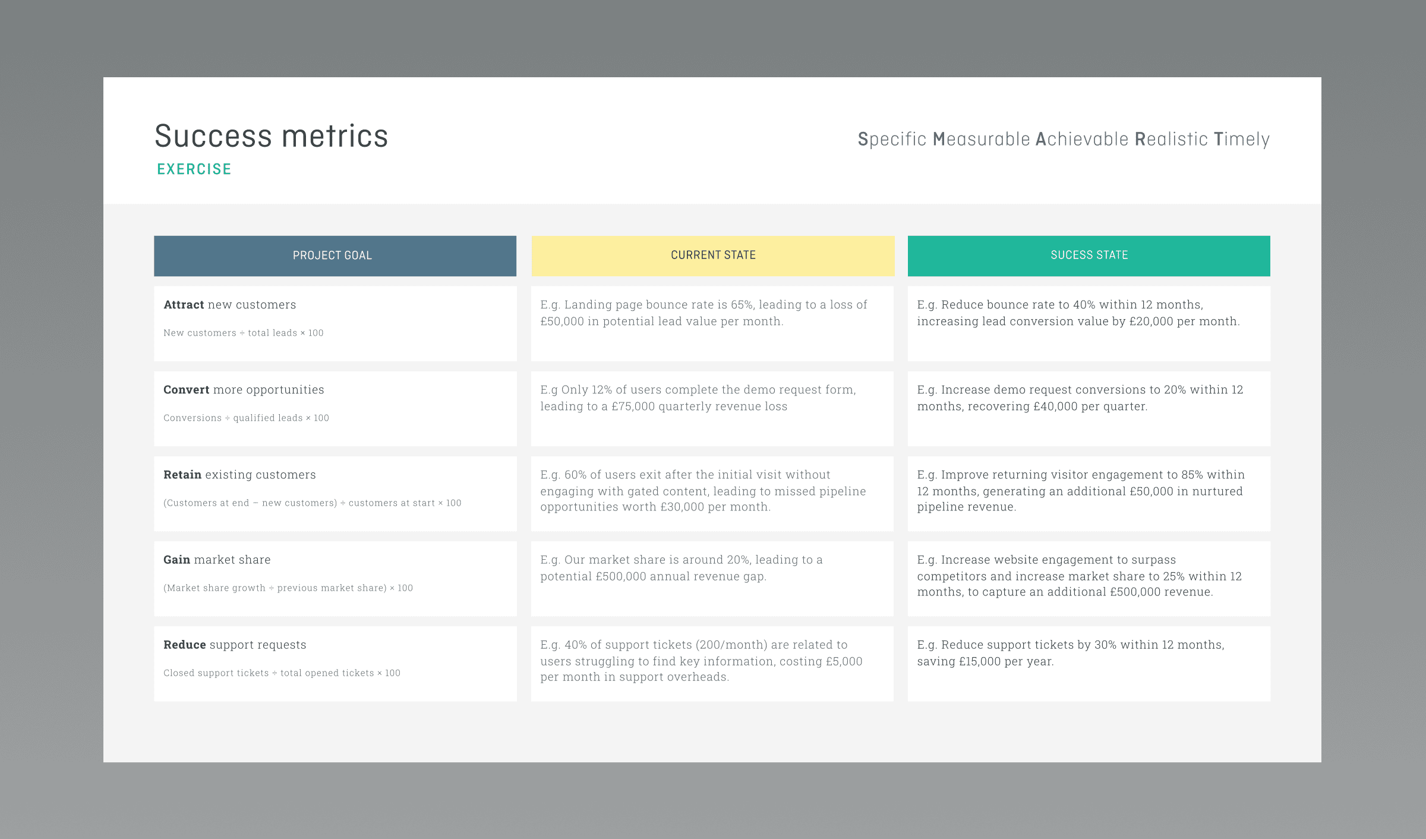This screenshot has width=1426, height=839.
Task: Click the landing page bounce rate 65% example
Action: click(x=703, y=313)
